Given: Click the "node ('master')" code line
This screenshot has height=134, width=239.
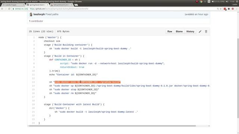Looking at the screenshot, I should pos(50,37).
